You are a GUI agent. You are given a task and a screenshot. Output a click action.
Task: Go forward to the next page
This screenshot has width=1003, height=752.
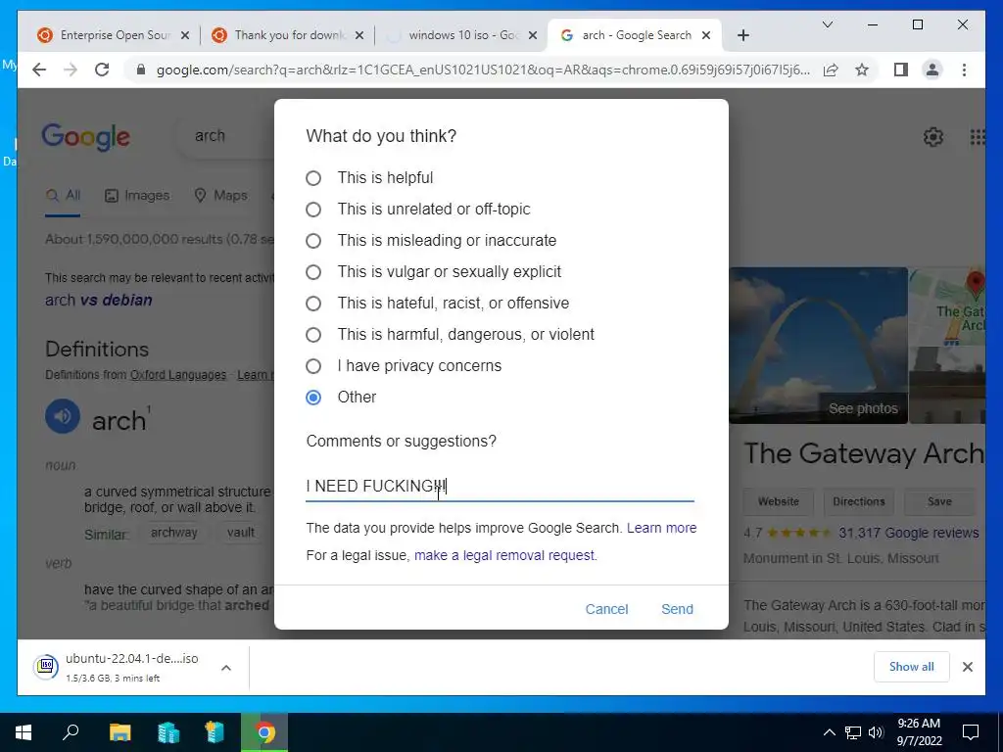click(71, 70)
